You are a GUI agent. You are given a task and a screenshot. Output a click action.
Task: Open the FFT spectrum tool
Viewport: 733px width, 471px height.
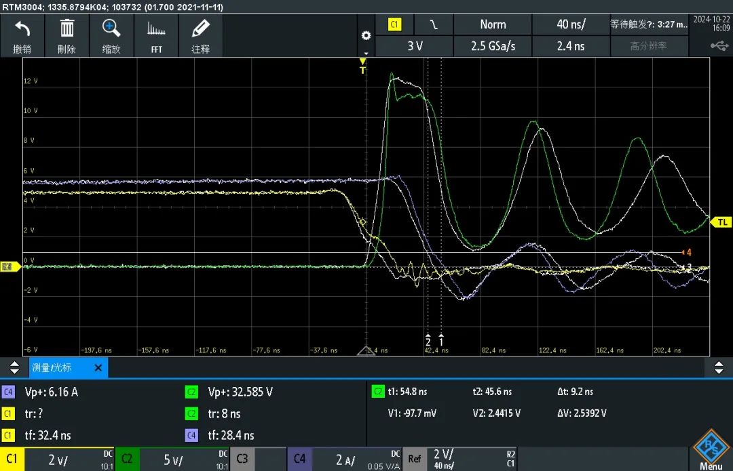click(x=156, y=36)
